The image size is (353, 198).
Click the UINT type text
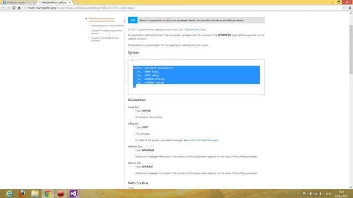(145, 127)
